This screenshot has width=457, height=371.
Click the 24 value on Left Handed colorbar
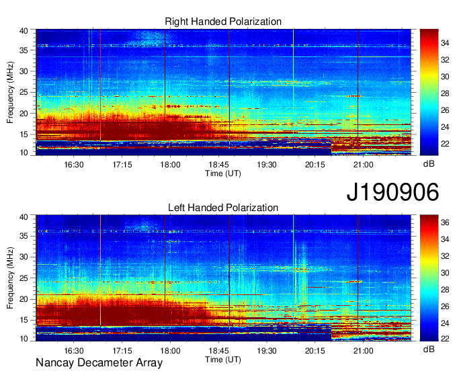tap(445, 323)
